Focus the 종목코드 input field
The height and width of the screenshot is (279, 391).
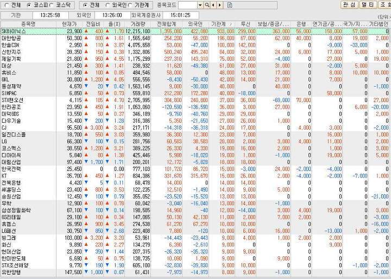pyautogui.click(x=188, y=5)
